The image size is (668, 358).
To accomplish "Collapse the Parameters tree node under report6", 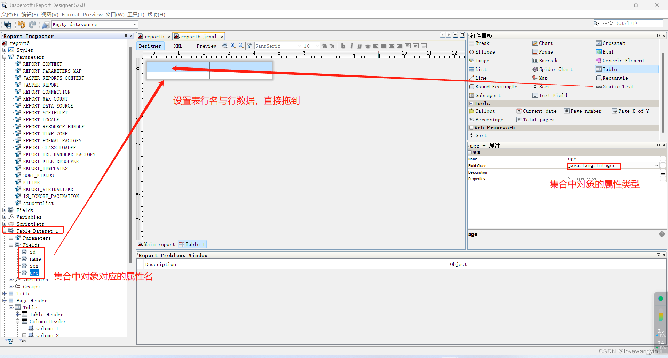I will (x=5, y=57).
